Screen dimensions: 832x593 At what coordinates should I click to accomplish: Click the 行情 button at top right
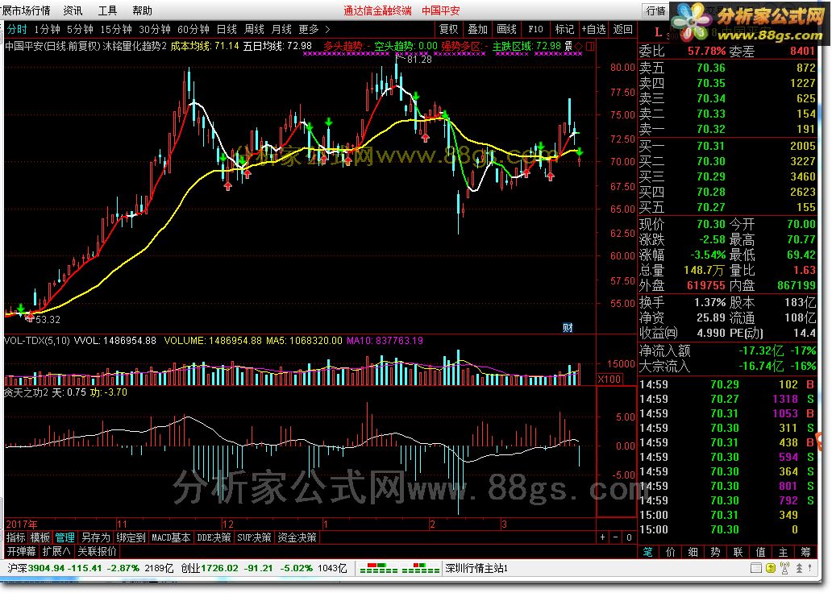tap(655, 10)
